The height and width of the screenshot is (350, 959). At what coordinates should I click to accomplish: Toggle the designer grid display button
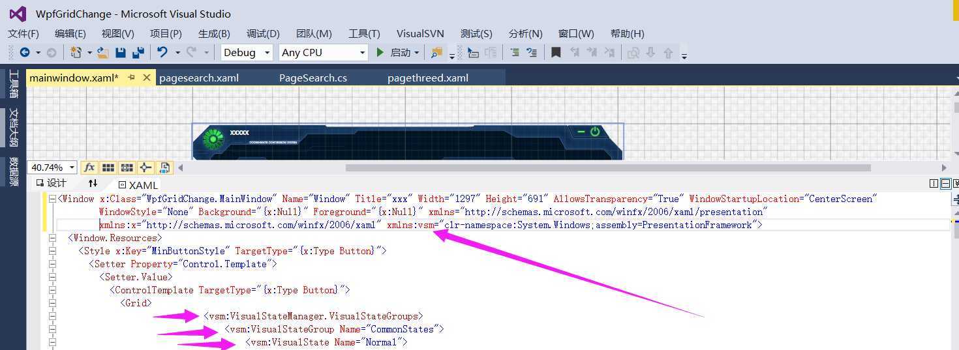pyautogui.click(x=108, y=168)
